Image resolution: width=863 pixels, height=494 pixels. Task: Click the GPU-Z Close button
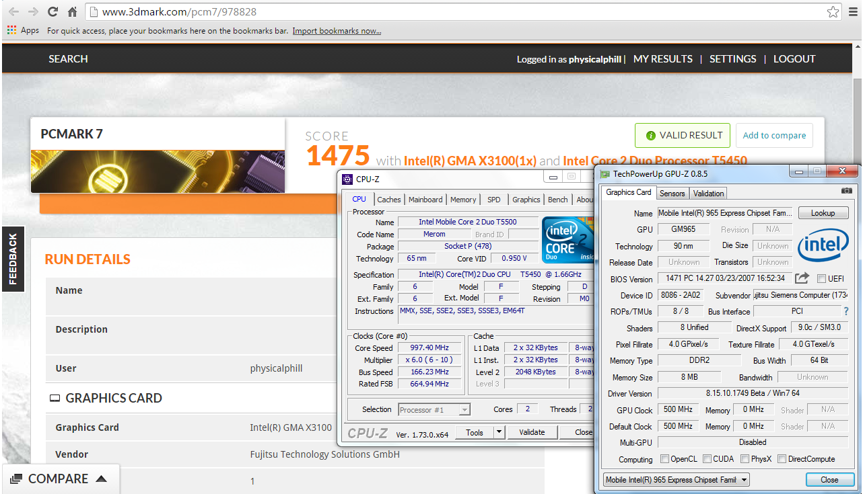[829, 480]
